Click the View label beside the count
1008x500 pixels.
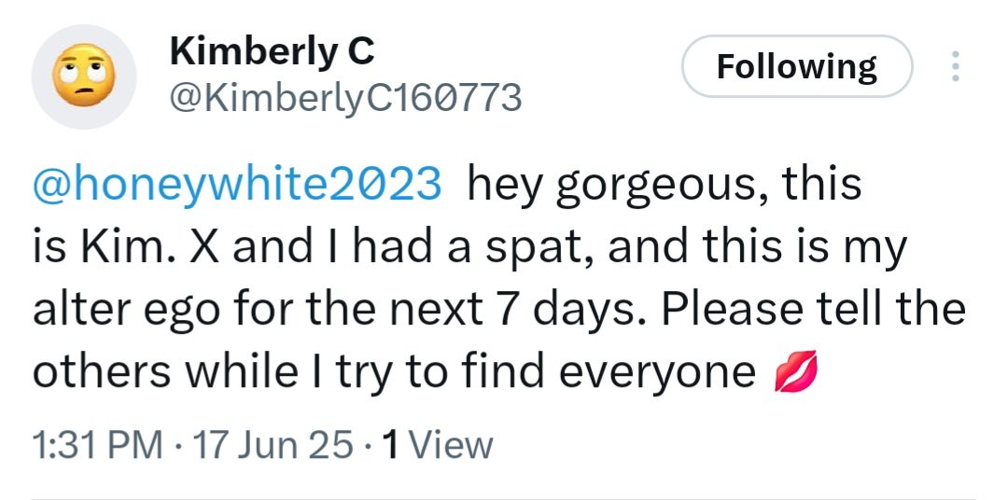coord(450,445)
